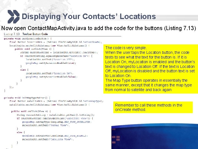
Task: Click the dark blue graphic panel at bottom right
Action: (155, 136)
